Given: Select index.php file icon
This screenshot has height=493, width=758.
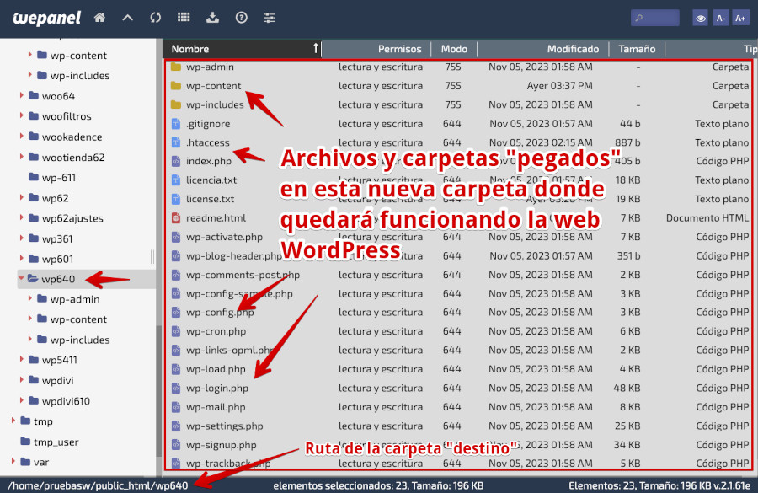Looking at the screenshot, I should 176,161.
